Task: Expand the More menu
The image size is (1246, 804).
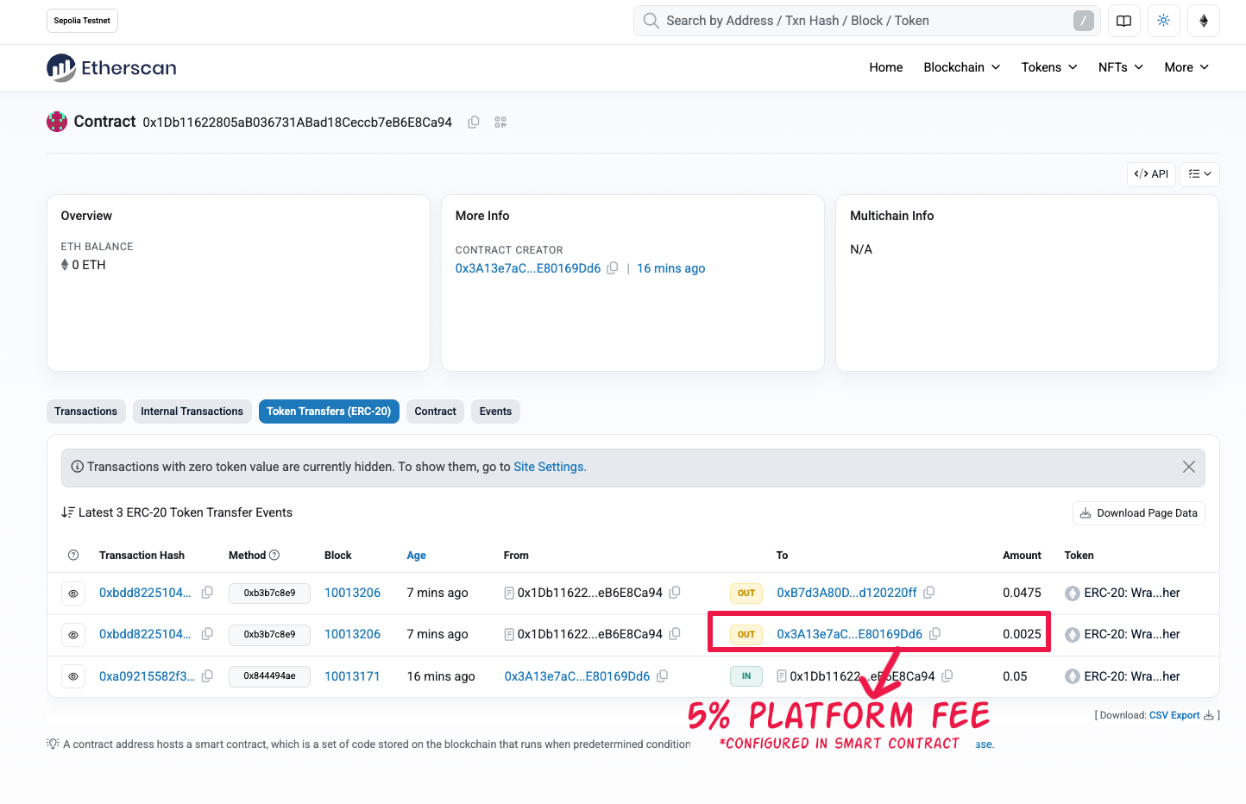Action: (x=1186, y=67)
